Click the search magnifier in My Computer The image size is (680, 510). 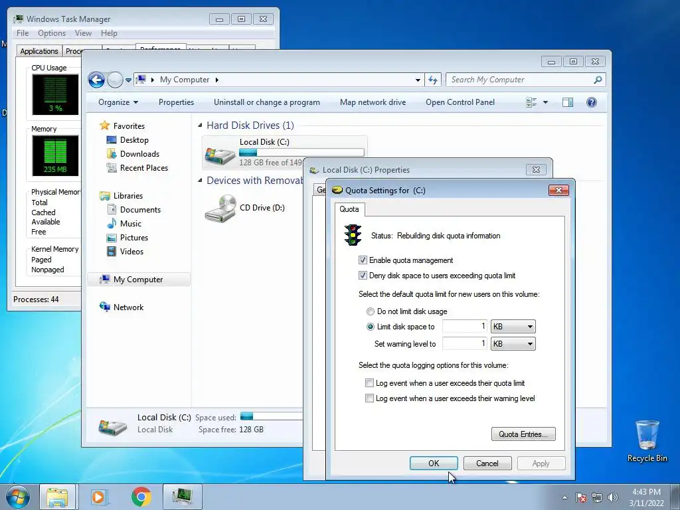click(598, 80)
